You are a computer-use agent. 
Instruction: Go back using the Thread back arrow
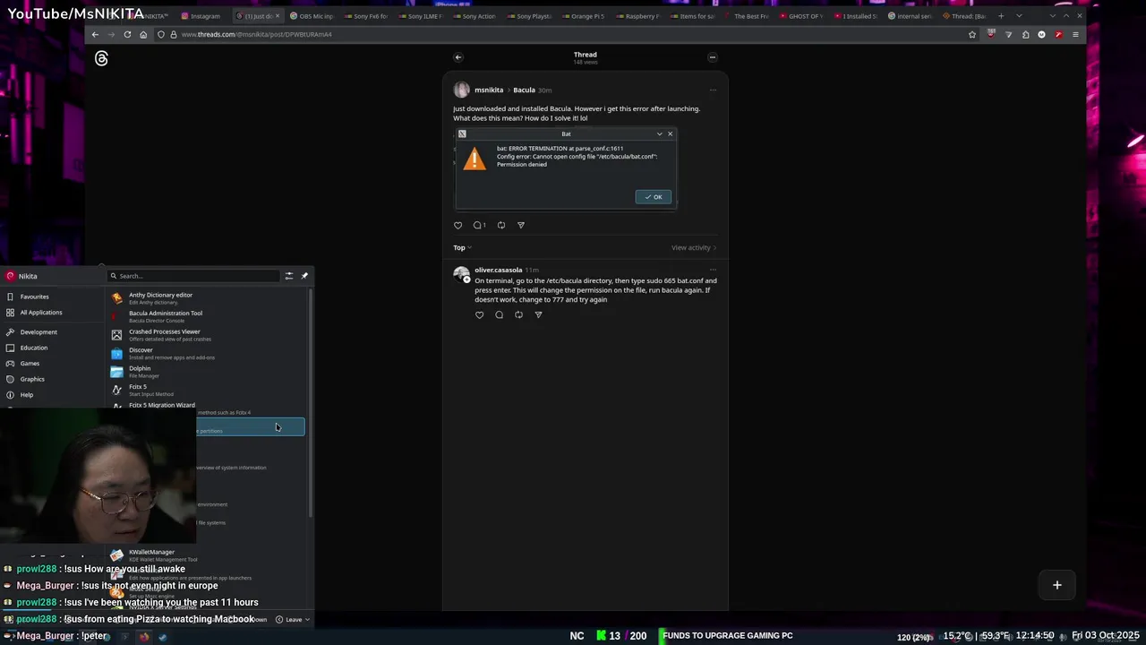point(458,57)
